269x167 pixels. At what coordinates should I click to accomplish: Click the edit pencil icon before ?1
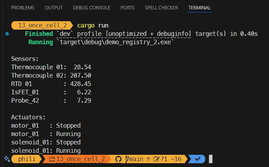[x=156, y=159]
